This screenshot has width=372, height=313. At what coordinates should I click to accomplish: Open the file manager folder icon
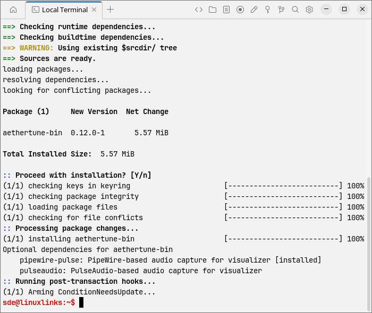click(213, 10)
